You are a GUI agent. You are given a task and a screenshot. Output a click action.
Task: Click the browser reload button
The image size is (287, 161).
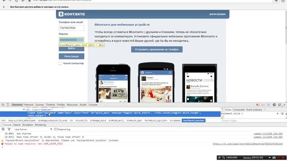click(x=17, y=1)
